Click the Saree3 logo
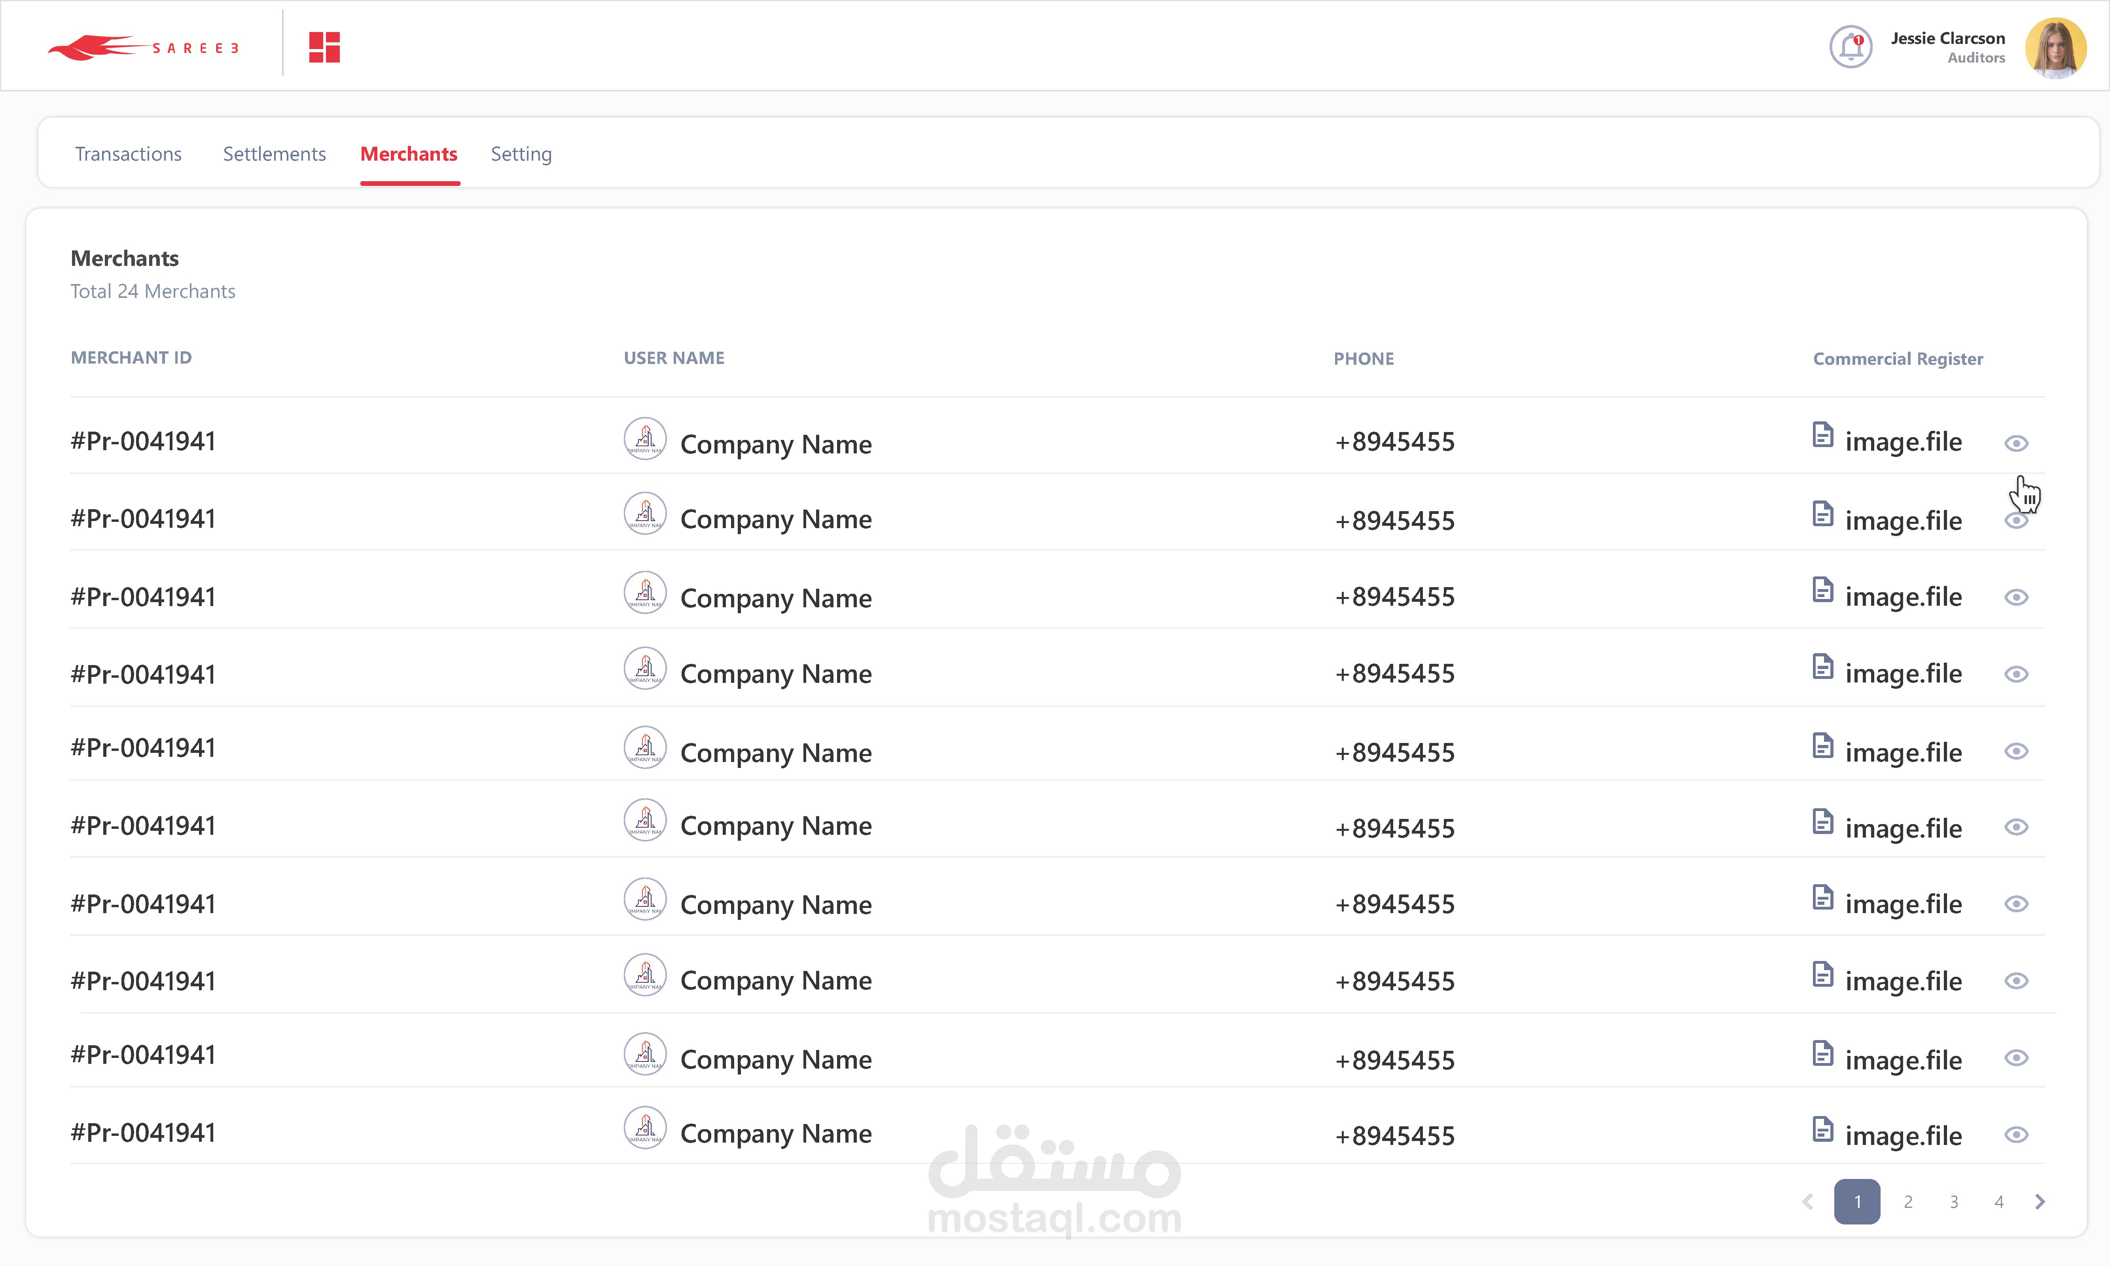Screen dimensions: 2110x1266 [x=143, y=47]
